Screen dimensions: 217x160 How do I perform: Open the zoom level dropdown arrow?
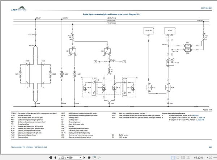pyautogui.click(x=208, y=157)
